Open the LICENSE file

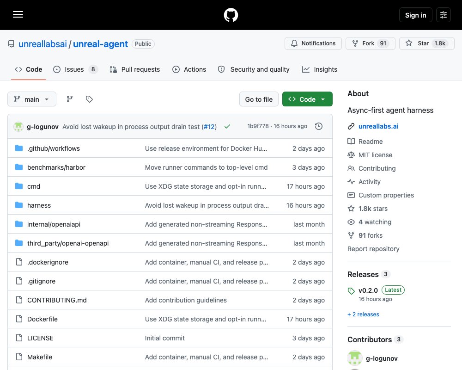40,338
